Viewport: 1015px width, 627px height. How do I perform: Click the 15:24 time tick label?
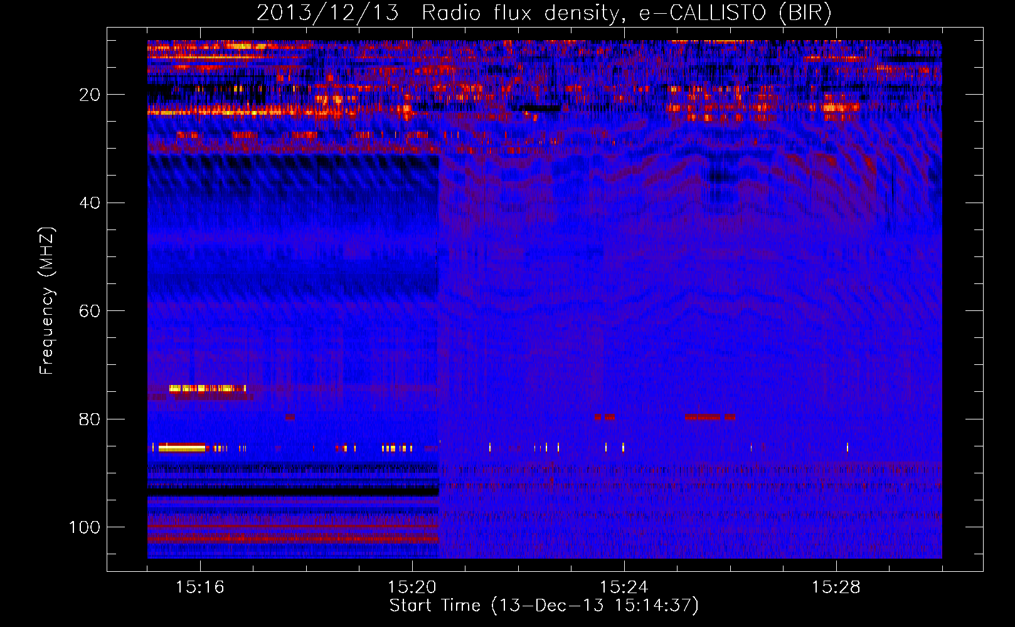point(624,587)
